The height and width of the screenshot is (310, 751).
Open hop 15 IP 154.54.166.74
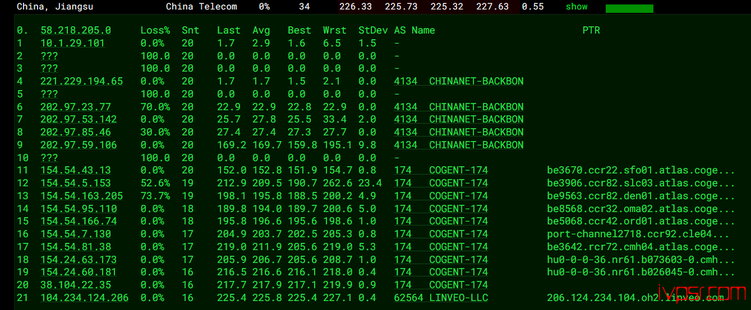(79, 221)
